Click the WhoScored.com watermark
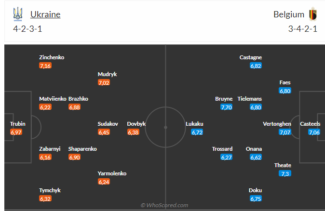325x211 pixels. click(164, 205)
